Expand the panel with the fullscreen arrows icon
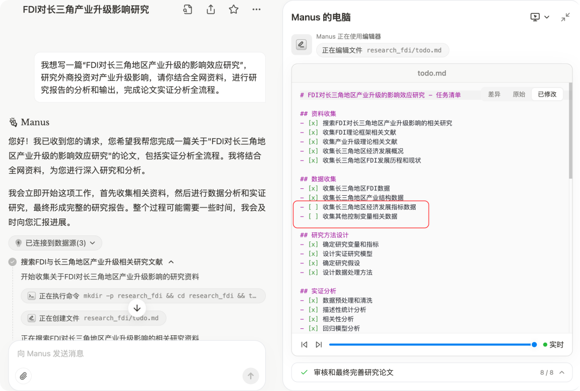Viewport: 580px width, 391px height. (x=565, y=17)
